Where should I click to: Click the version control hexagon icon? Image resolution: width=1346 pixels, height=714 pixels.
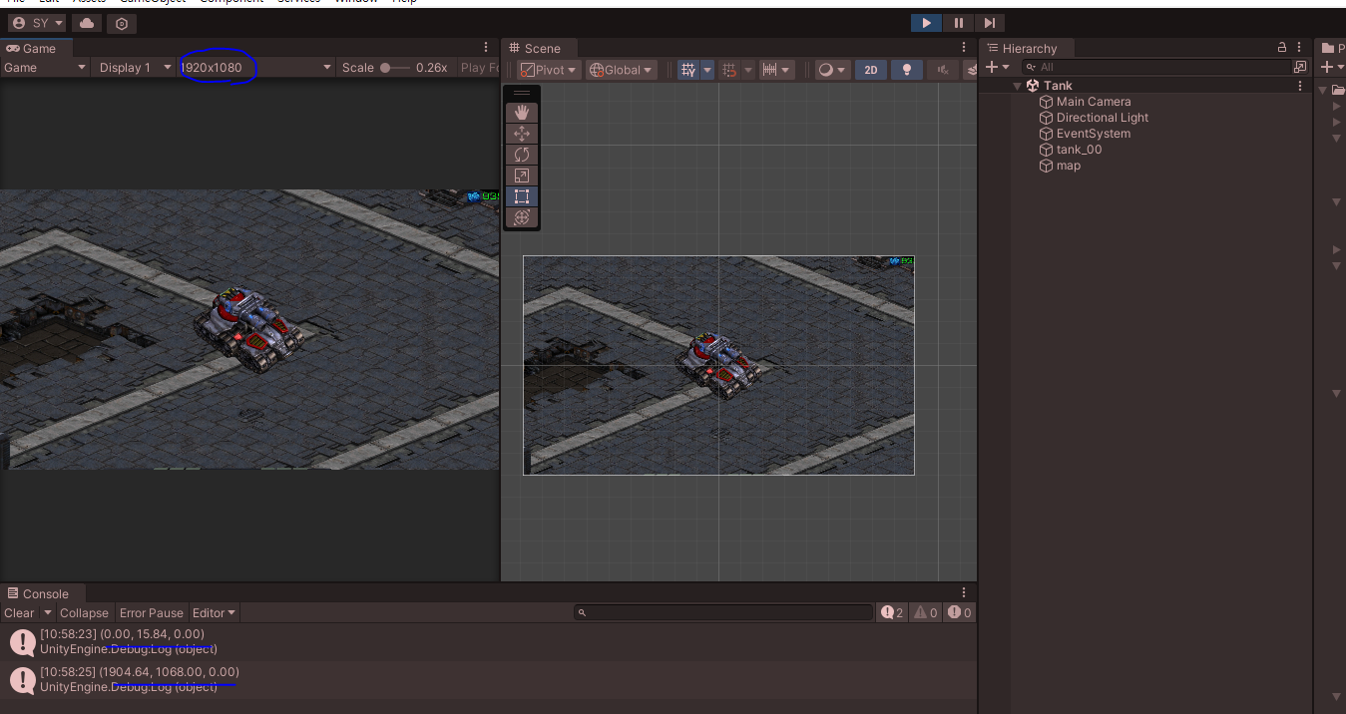pyautogui.click(x=122, y=23)
